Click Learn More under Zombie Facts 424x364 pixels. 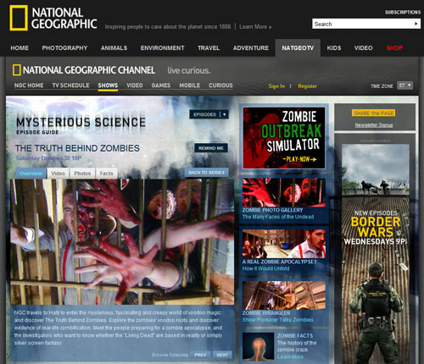coord(290,357)
